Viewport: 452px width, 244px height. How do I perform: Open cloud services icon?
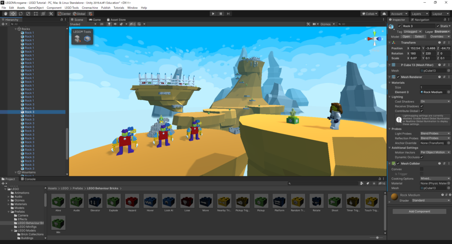[x=384, y=14]
